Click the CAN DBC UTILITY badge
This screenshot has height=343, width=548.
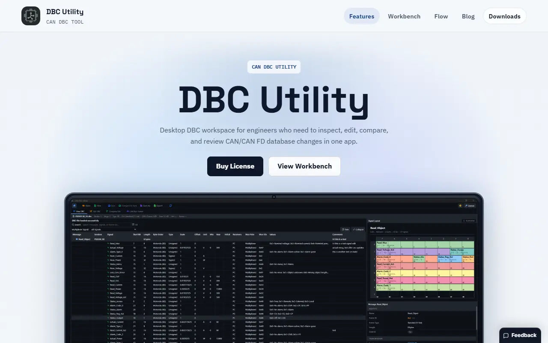[274, 67]
